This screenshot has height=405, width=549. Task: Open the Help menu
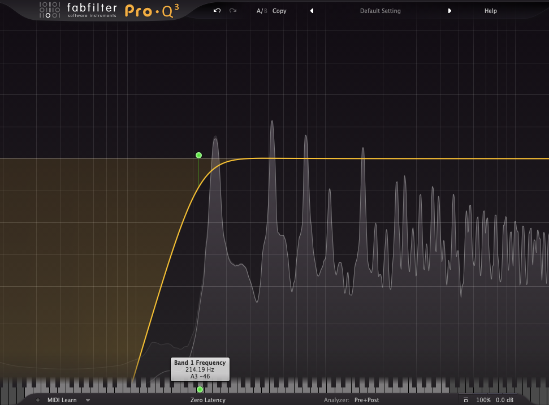(x=491, y=11)
